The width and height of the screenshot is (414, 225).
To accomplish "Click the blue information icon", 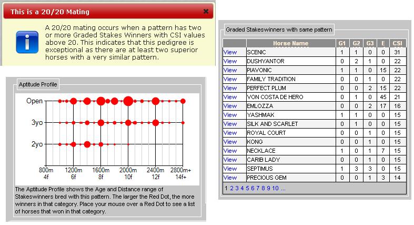I will tap(27, 42).
